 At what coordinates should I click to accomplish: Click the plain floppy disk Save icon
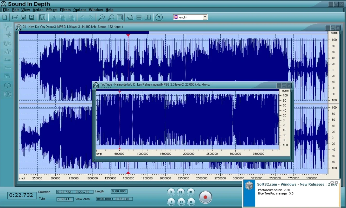23,17
